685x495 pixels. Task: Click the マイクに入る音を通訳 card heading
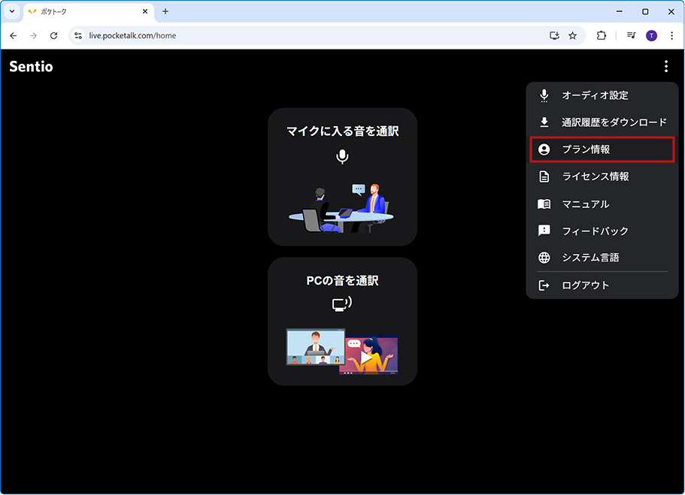(x=343, y=131)
